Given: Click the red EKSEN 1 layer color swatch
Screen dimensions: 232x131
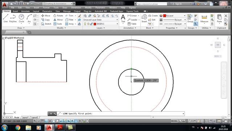Looking at the screenshot, I should (95, 24).
